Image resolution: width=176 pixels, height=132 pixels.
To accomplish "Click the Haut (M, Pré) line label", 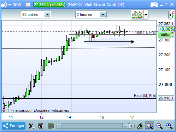I will 145,96.
